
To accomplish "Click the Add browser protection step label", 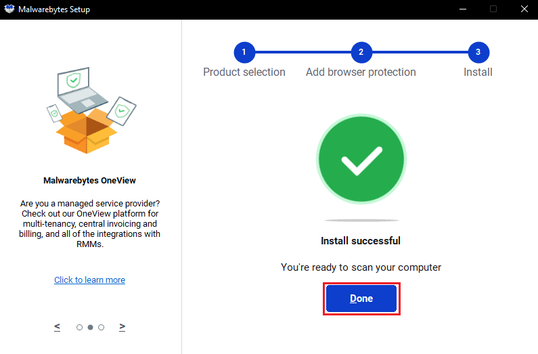I will [361, 72].
